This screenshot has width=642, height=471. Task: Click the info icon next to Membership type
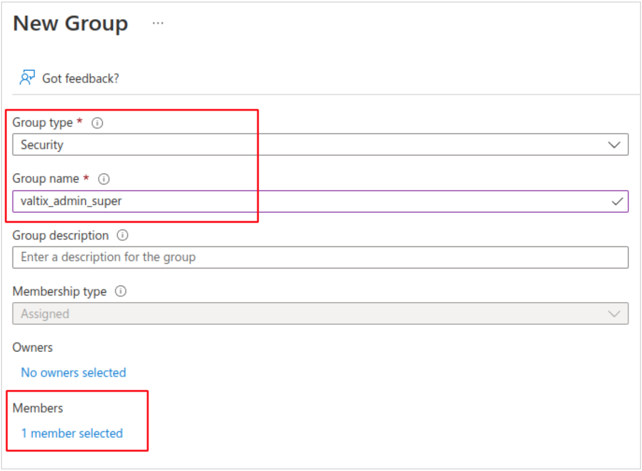121,292
